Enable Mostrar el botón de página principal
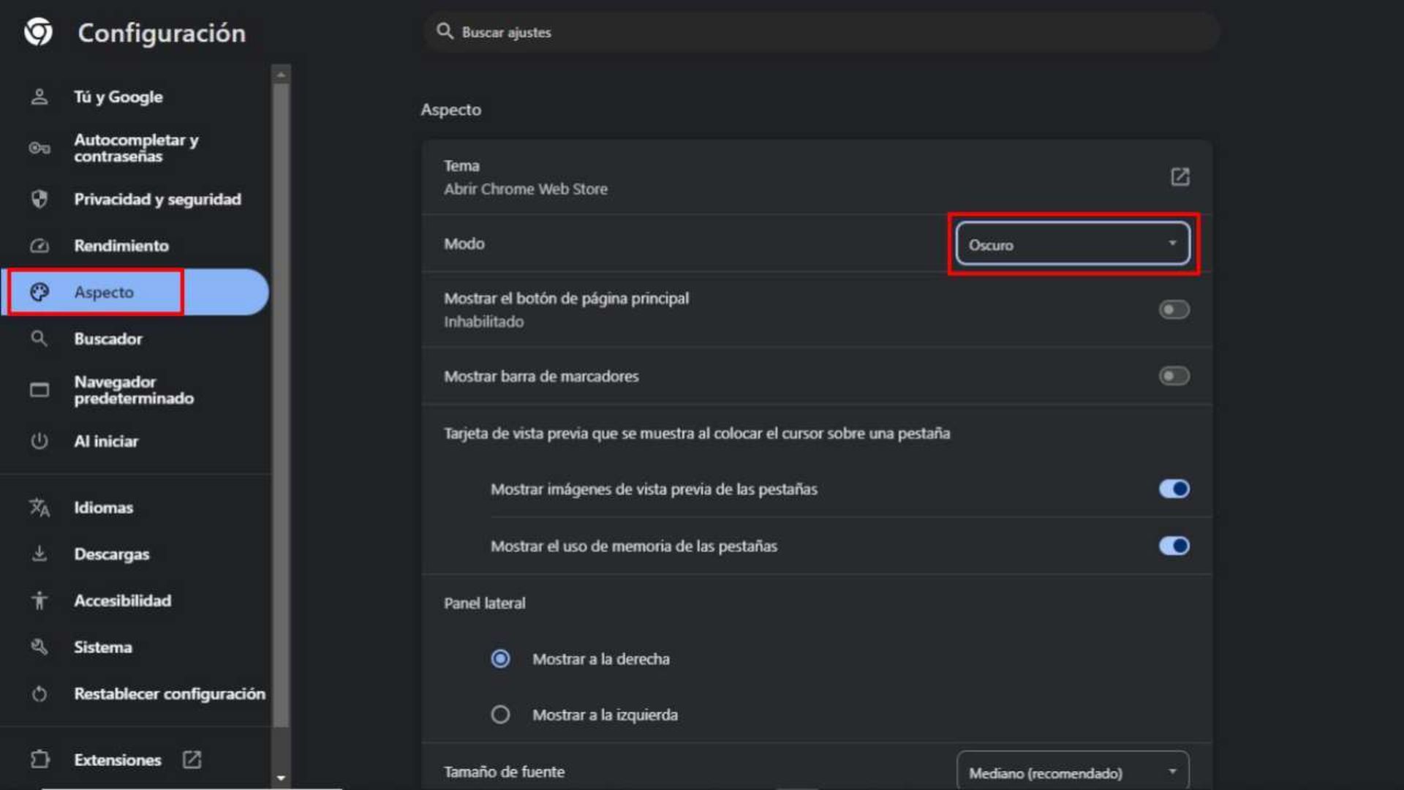Viewport: 1404px width, 790px height. click(x=1174, y=309)
